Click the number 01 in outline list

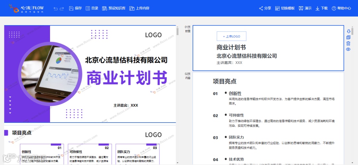tap(215, 93)
